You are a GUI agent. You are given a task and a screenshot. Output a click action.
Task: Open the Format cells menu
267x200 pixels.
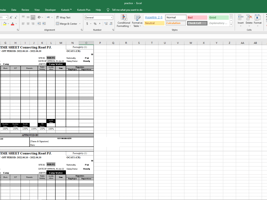(258, 21)
